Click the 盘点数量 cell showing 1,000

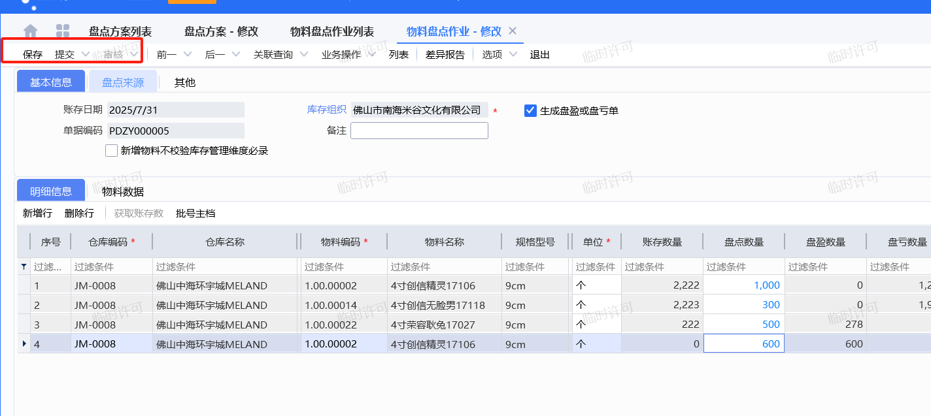pyautogui.click(x=743, y=285)
